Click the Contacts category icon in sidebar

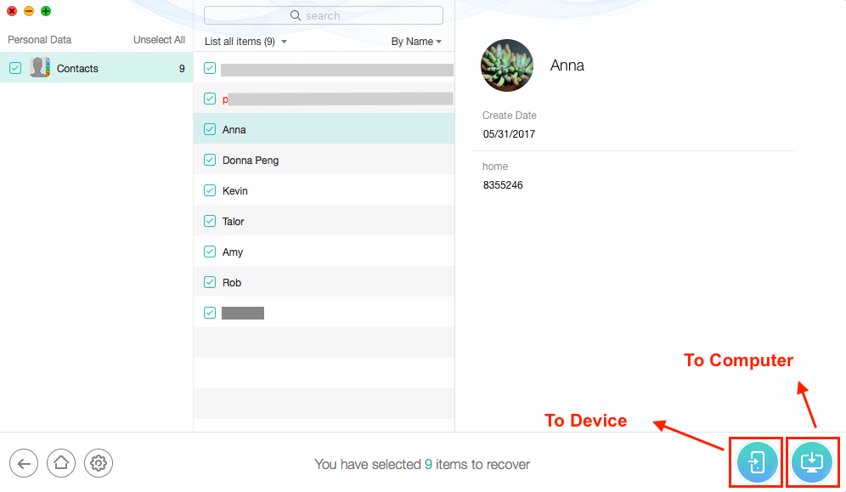click(40, 67)
